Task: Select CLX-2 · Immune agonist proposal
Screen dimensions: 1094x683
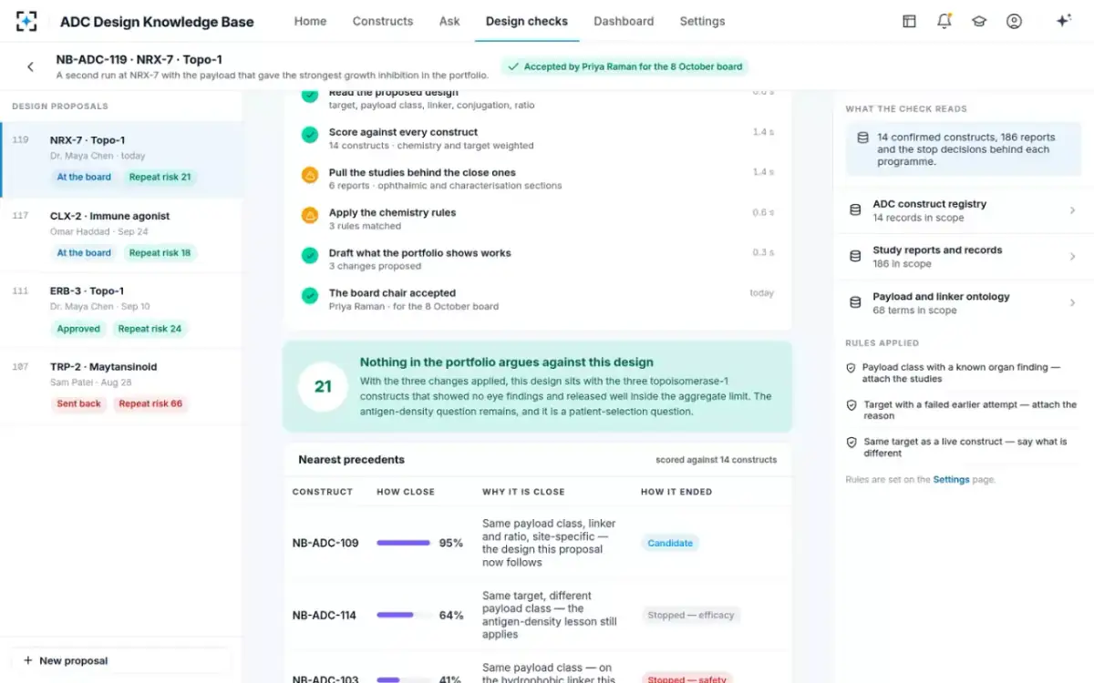Action: point(121,235)
